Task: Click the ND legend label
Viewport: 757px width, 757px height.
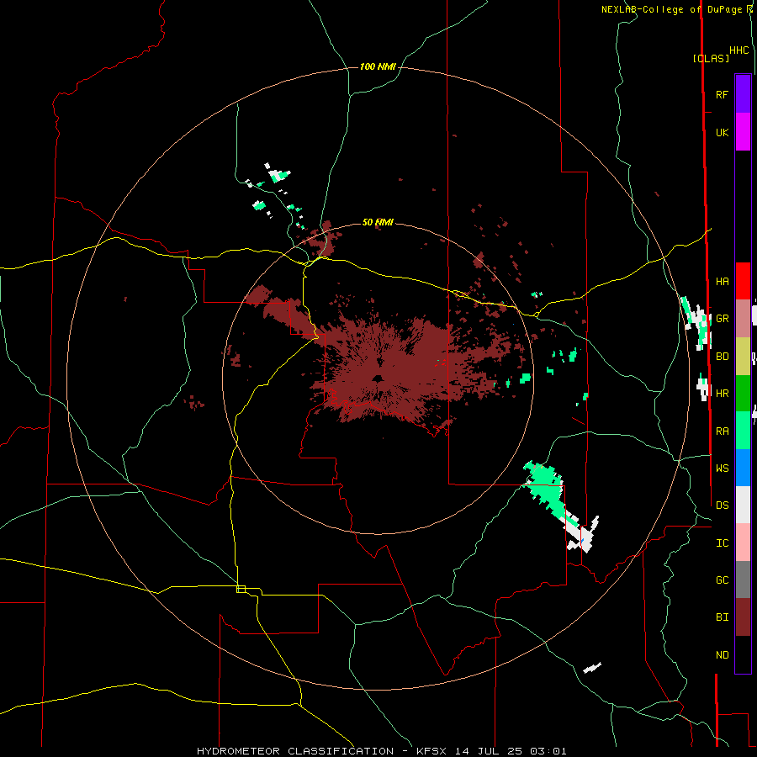Action: (x=723, y=655)
